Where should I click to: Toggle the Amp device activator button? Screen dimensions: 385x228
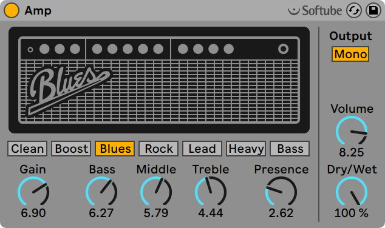[12, 10]
